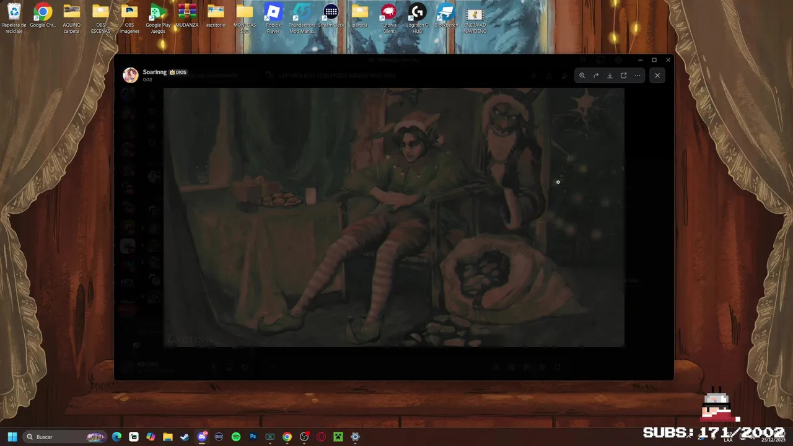This screenshot has width=793, height=446.
Task: Open Papelera de reciclaje on desktop
Action: 14,19
